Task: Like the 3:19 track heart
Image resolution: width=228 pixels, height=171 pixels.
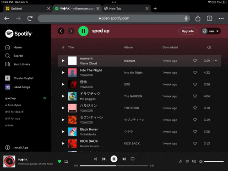Action: [195, 120]
